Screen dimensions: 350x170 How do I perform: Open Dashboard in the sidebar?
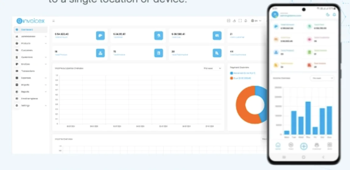tap(30, 30)
